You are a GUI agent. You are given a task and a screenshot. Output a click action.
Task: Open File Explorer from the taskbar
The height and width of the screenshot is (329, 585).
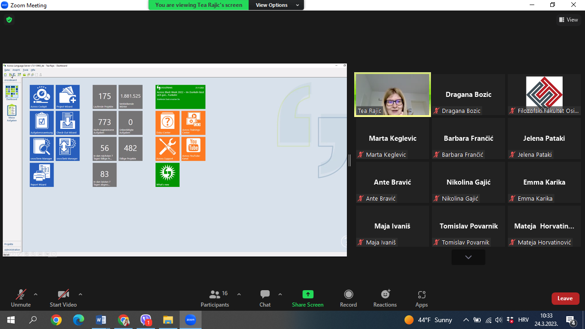(168, 320)
